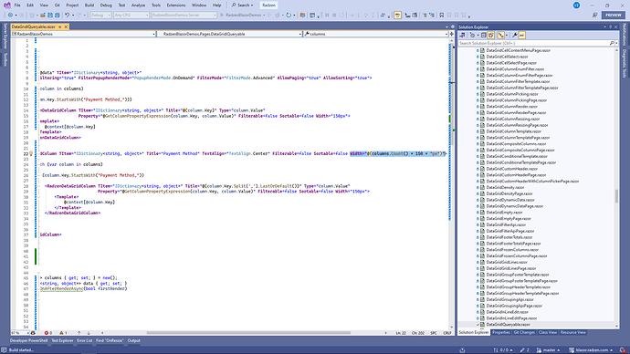Click the Hot Reload refresh icon
Screen dimensions: 630x354
coord(289,15)
